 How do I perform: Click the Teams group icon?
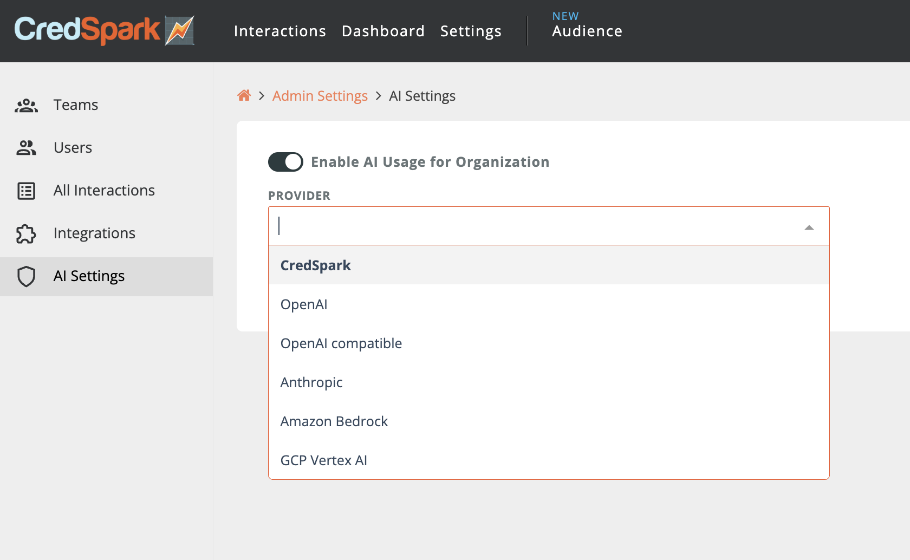pyautogui.click(x=26, y=105)
